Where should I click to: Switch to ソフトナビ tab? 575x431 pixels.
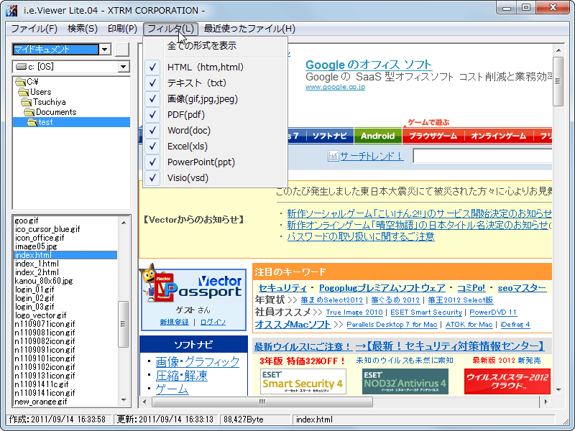click(329, 136)
